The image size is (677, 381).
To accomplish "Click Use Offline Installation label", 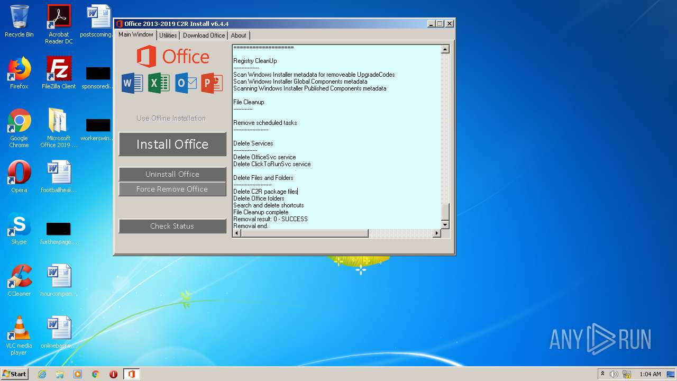I will [x=171, y=118].
